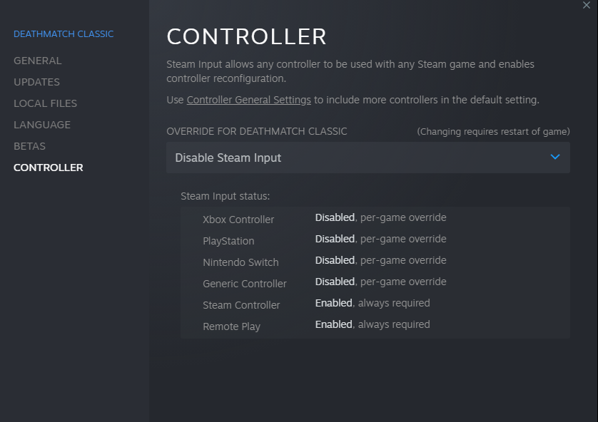Open the LOCAL FILES section
598x422 pixels.
click(x=45, y=103)
